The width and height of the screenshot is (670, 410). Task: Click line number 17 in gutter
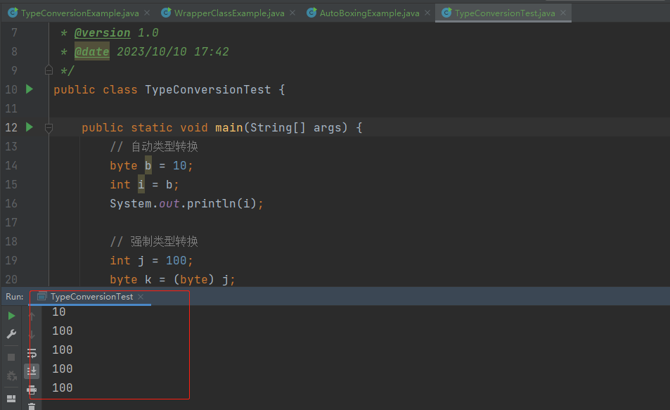pyautogui.click(x=11, y=222)
